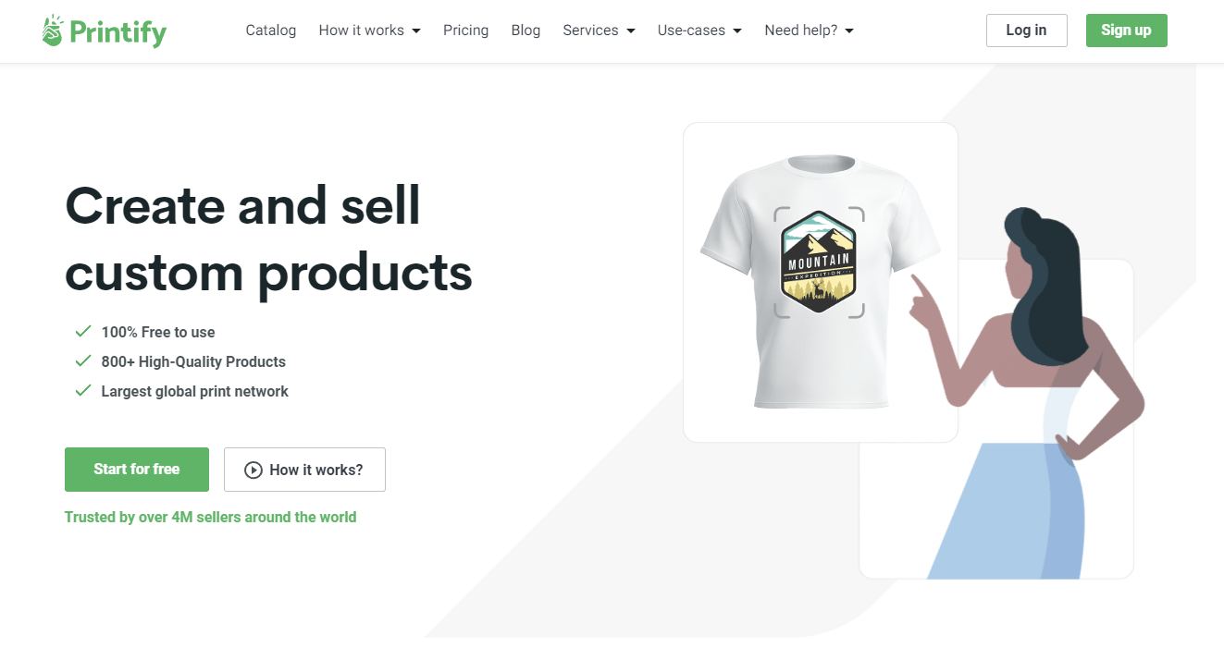This screenshot has width=1224, height=672.
Task: Open the Services dropdown menu
Action: coord(599,31)
